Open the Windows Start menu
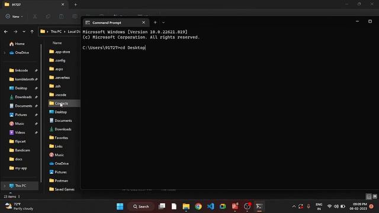 click(x=120, y=206)
